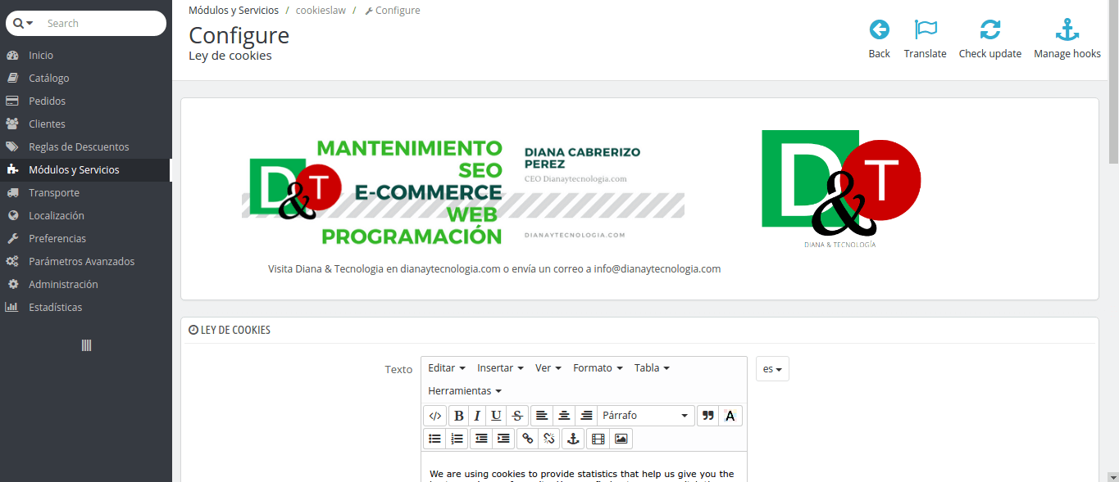Open the Ver dropdown menu
The image size is (1119, 482).
point(548,368)
